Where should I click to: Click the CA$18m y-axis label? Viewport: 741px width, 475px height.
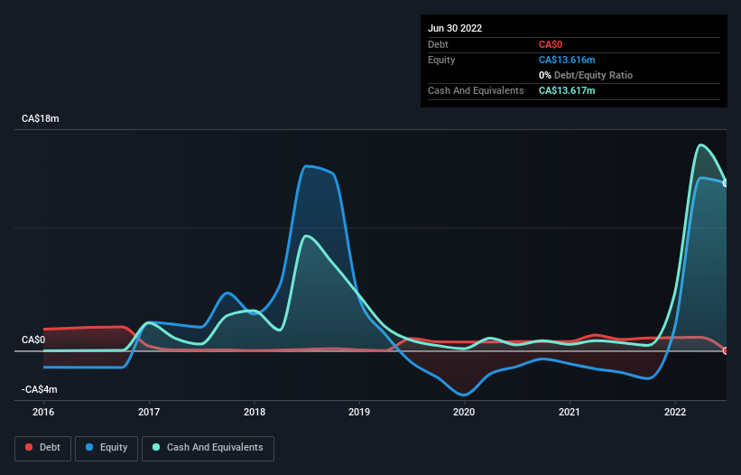click(x=41, y=118)
